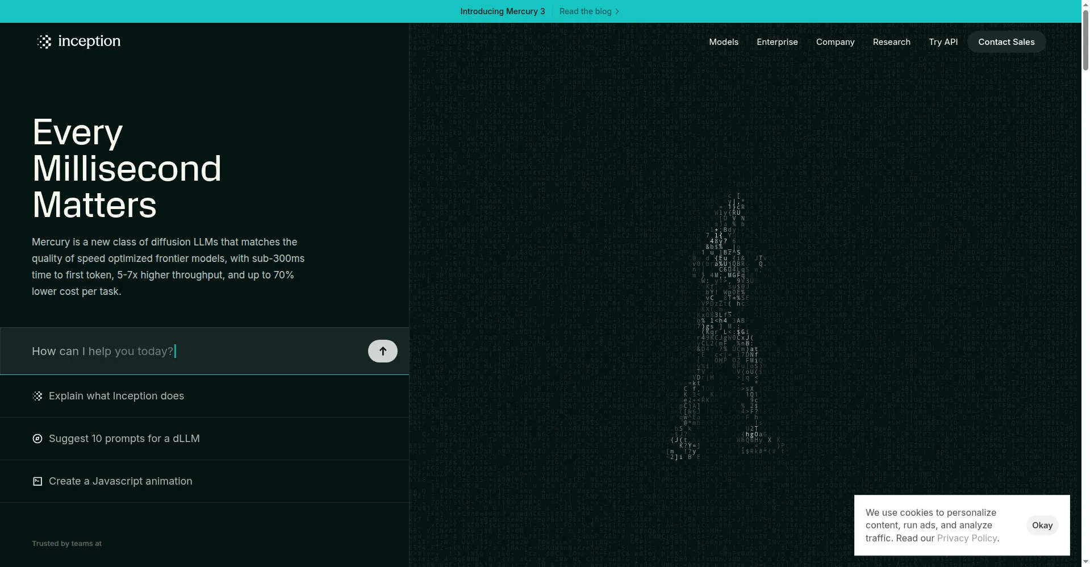The image size is (1090, 567).
Task: Open the Enterprise menu
Action: [x=777, y=42]
